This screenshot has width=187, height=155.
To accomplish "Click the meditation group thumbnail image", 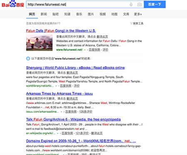I will 39,43.
